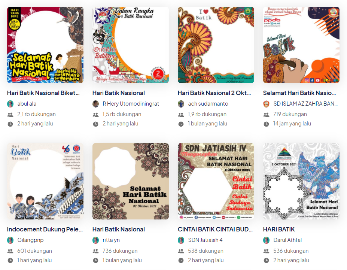Viewport: 347px width, 270px height.
Task: Open the I love Batik frame thumbnail
Action: point(216,45)
